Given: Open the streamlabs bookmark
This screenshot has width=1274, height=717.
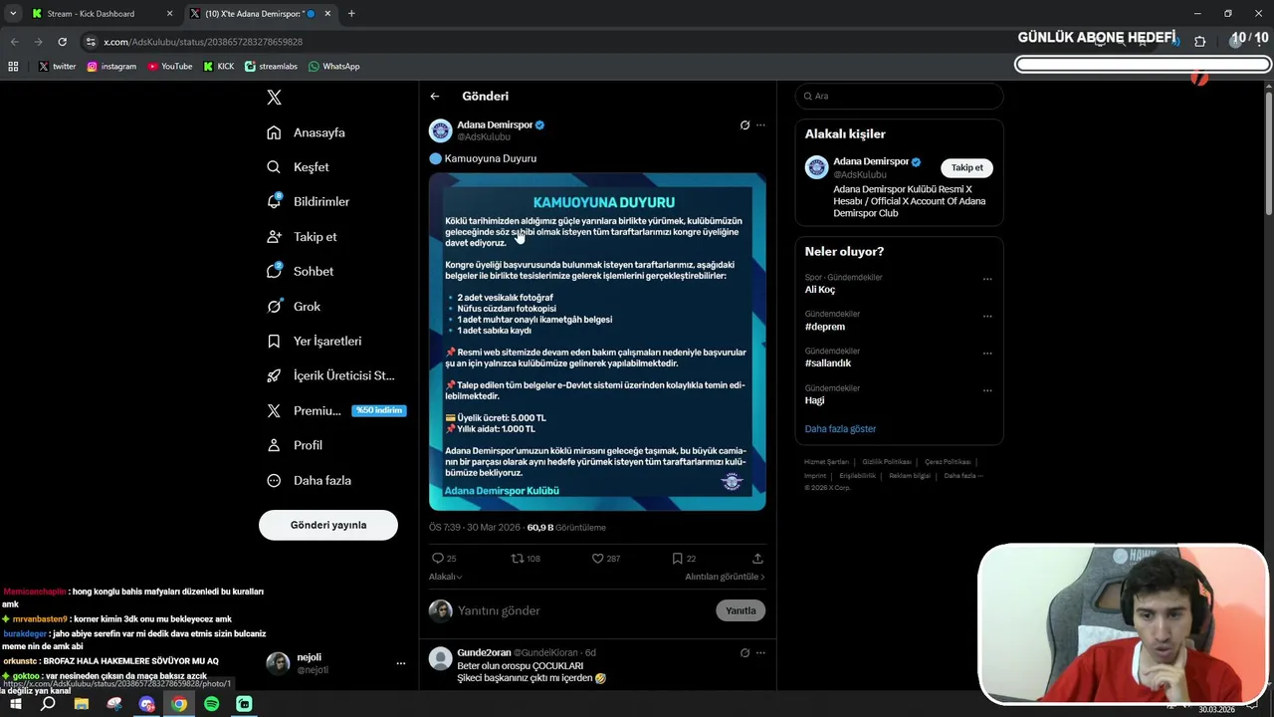Looking at the screenshot, I should 271,67.
